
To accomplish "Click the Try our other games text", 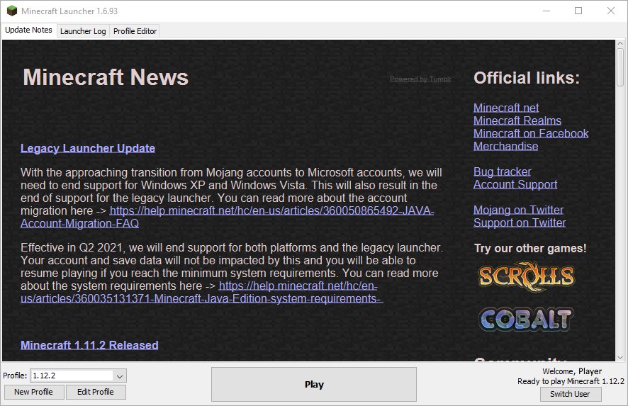I will pos(530,248).
